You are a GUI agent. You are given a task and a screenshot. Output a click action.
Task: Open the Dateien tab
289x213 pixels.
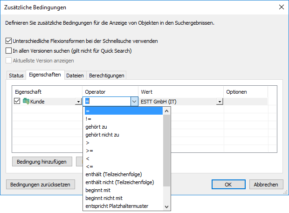75,76
